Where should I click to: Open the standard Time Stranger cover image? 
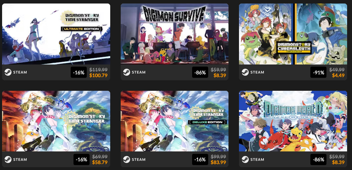pyautogui.click(x=56, y=121)
